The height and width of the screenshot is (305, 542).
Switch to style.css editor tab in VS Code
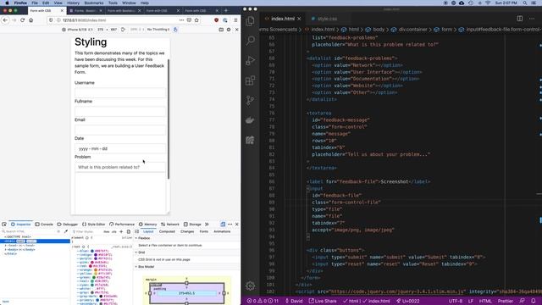(x=324, y=19)
